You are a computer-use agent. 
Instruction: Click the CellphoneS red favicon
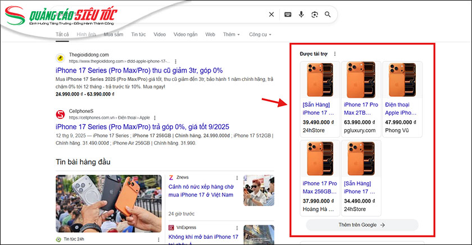point(61,115)
